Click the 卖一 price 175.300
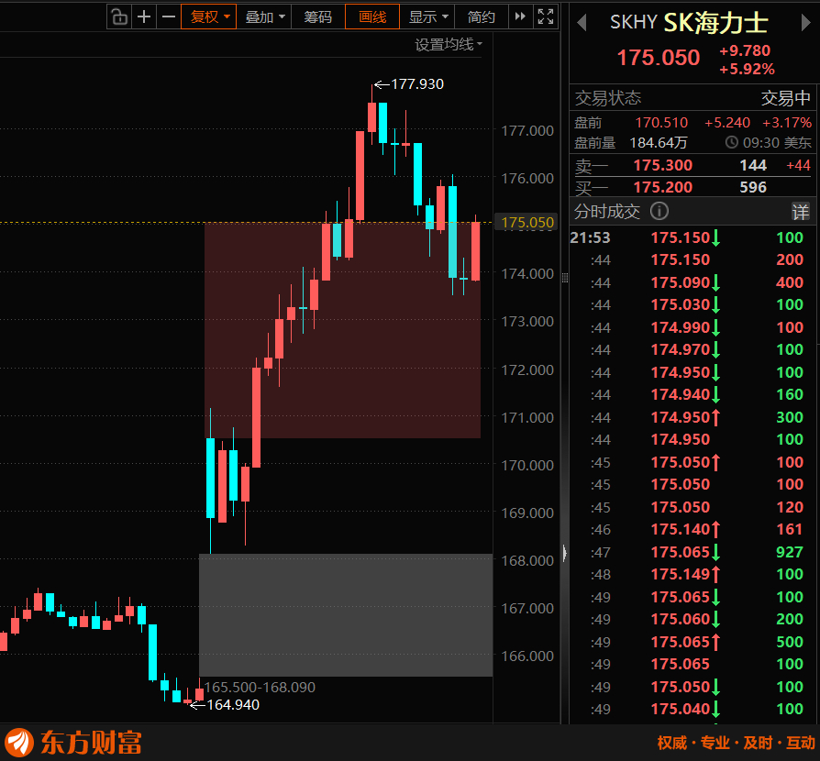The height and width of the screenshot is (761, 820). [x=662, y=165]
